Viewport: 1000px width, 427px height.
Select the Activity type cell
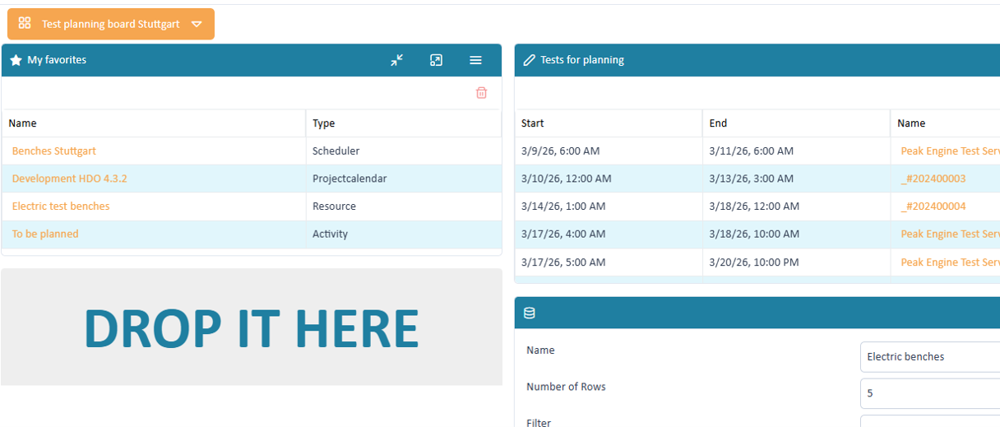(404, 234)
